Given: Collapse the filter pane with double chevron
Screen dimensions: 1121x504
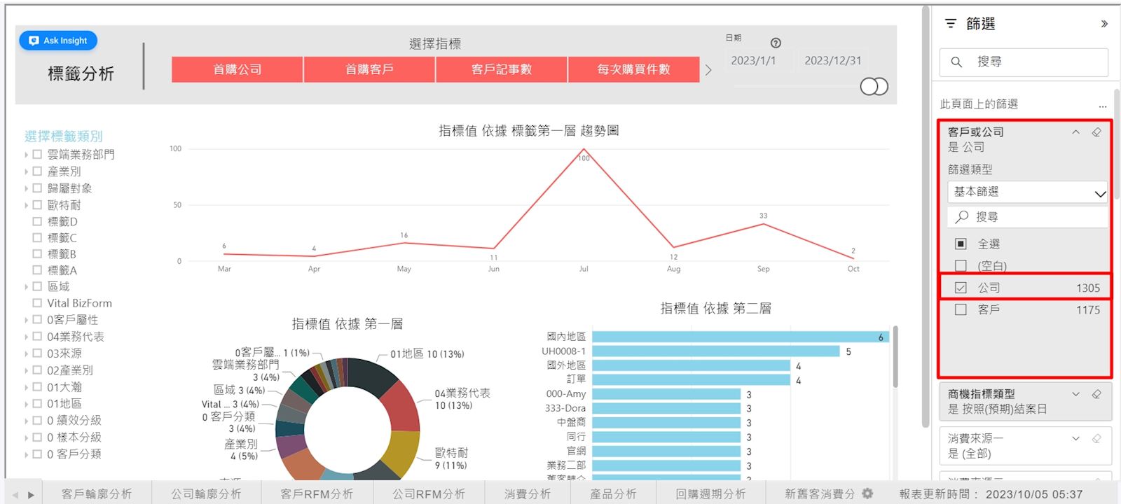Looking at the screenshot, I should pos(1104,24).
